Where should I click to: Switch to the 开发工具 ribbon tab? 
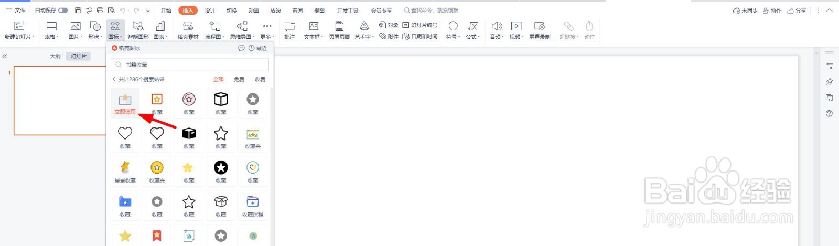pos(348,10)
